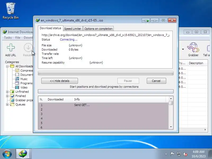Click the download URL text
The image size is (212, 159).
tap(105, 35)
